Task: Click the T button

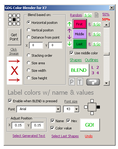Action: (x=80, y=82)
